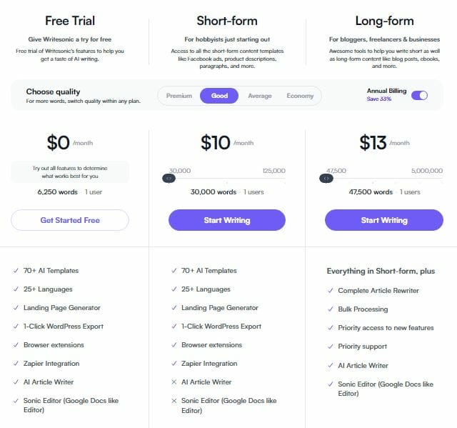Click the Get Started Free button

tap(70, 220)
